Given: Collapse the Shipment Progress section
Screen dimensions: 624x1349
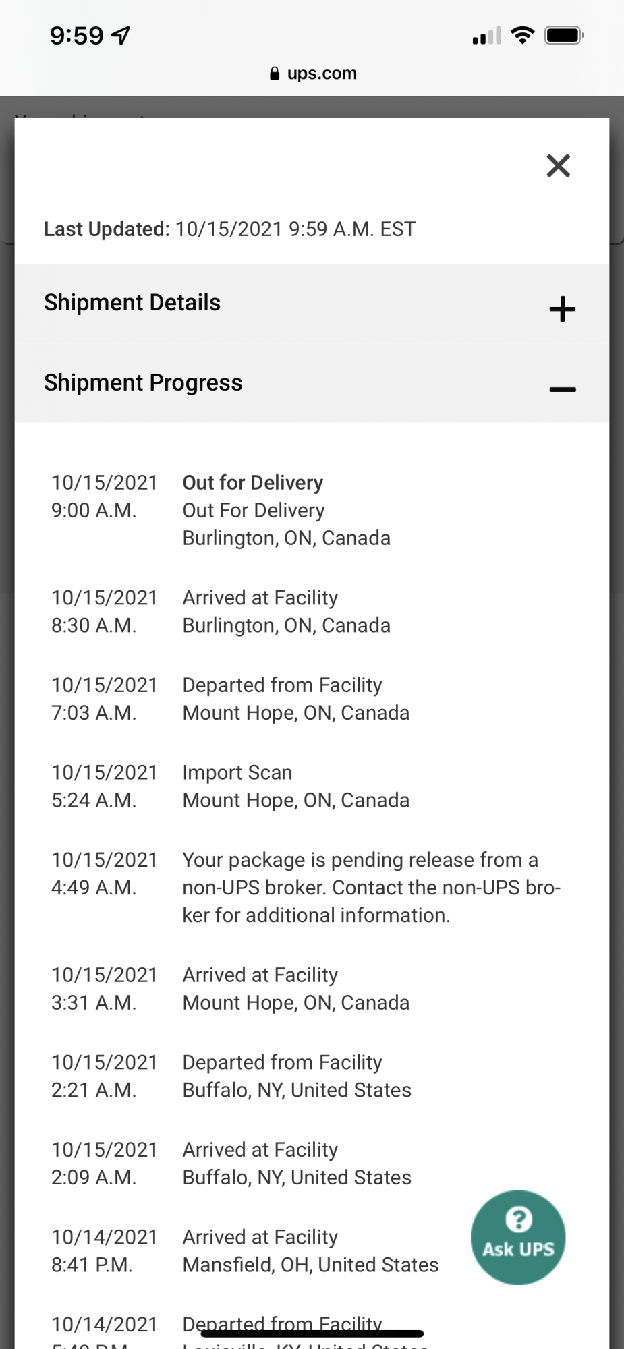Looking at the screenshot, I should tap(562, 389).
